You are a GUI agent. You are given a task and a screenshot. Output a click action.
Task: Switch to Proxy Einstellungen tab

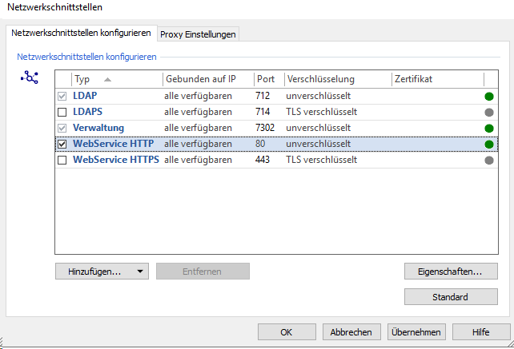[198, 34]
